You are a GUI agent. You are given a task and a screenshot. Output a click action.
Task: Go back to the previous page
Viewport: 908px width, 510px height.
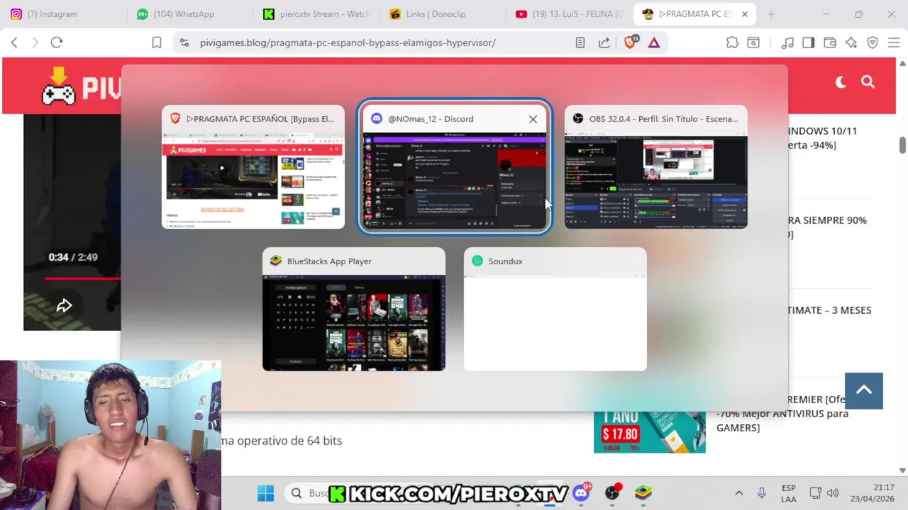click(x=14, y=42)
